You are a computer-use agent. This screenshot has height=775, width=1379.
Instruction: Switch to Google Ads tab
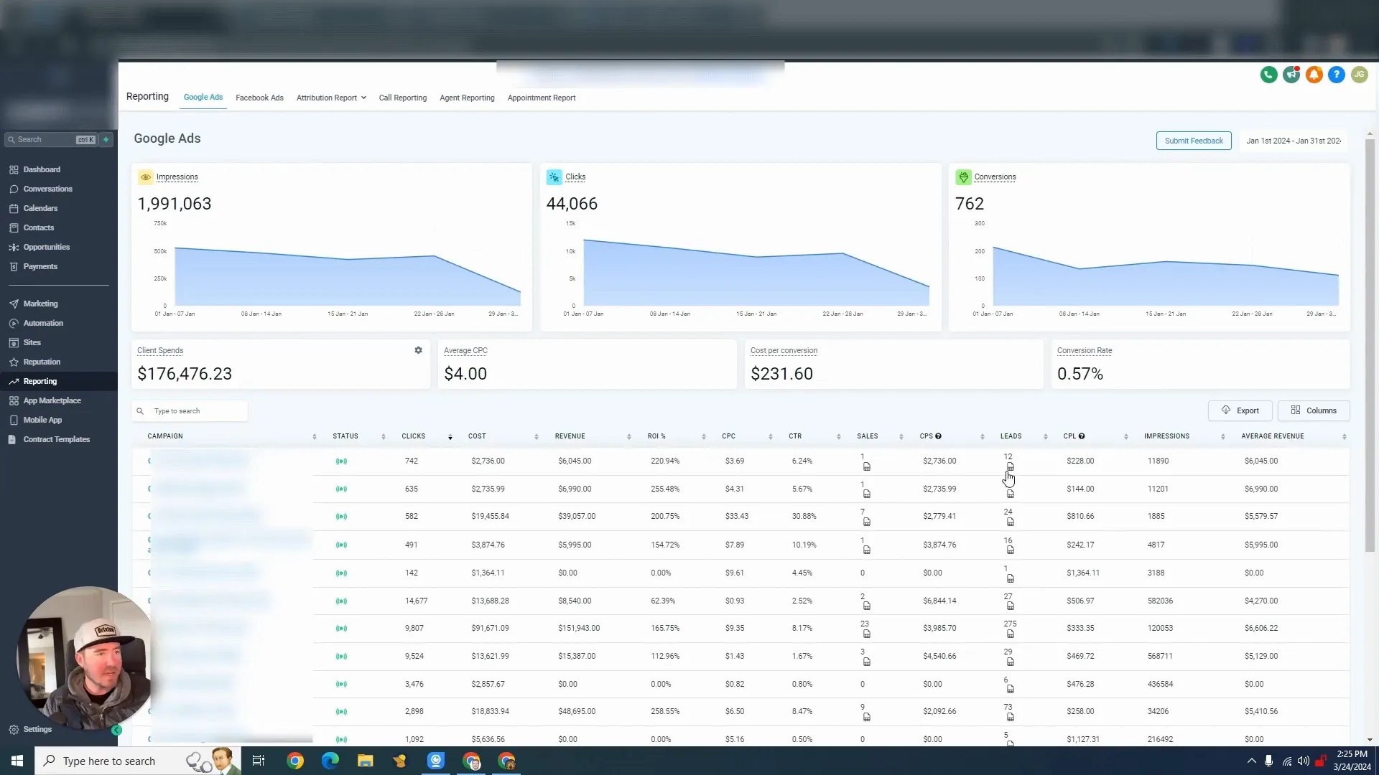click(x=203, y=97)
